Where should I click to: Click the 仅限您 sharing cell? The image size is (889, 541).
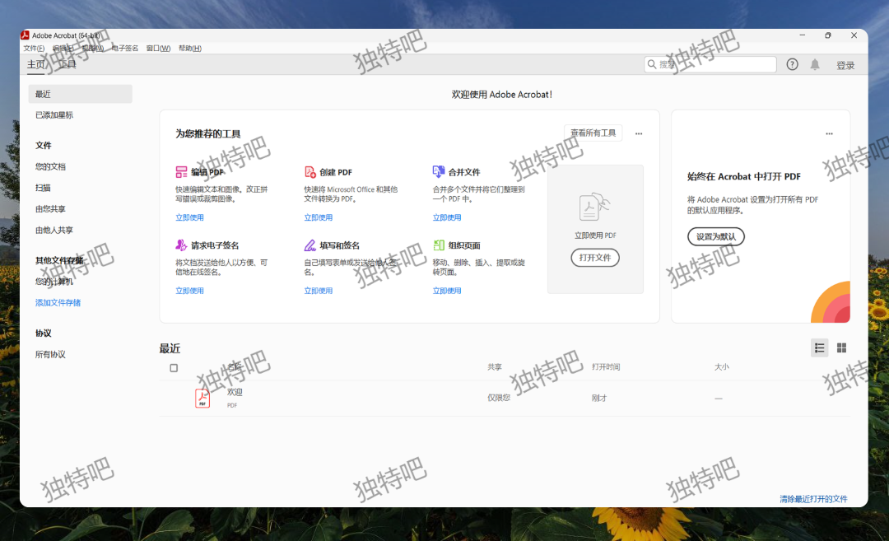pyautogui.click(x=499, y=398)
